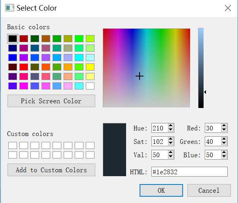Click the OK button
The width and height of the screenshot is (238, 203).
point(161,190)
